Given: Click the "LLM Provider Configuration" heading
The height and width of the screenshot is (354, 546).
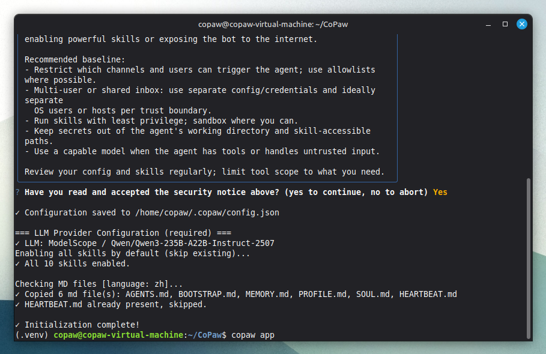Looking at the screenshot, I should pyautogui.click(x=124, y=233).
